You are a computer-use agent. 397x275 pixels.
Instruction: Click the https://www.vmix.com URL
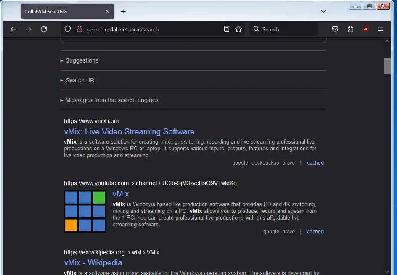click(91, 121)
